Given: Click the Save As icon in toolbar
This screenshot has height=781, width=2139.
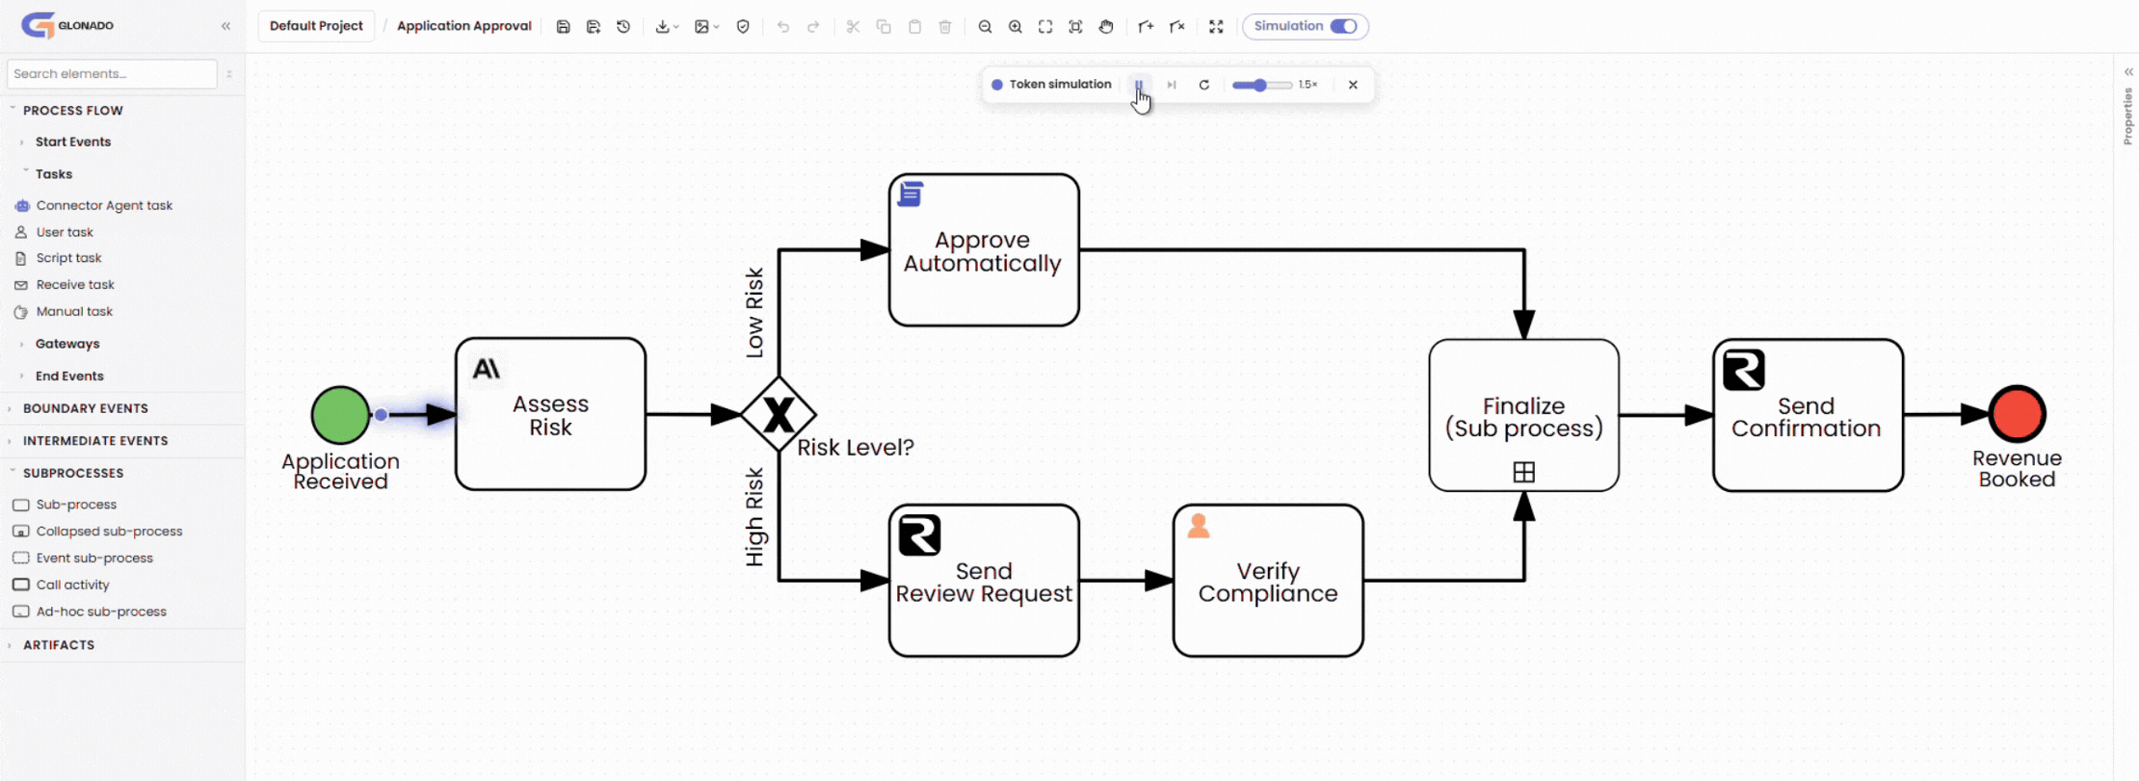Looking at the screenshot, I should [593, 27].
